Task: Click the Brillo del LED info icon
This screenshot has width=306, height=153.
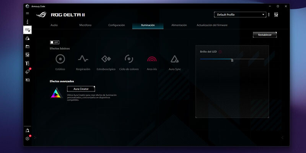Action: [x=220, y=52]
